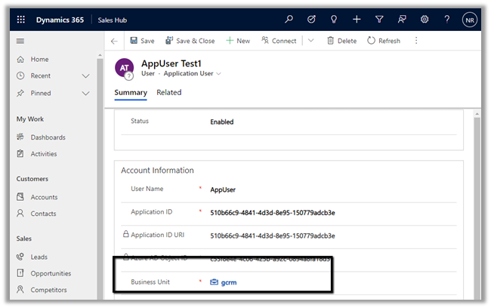Click the Save & Close button
491x308 pixels.
189,41
